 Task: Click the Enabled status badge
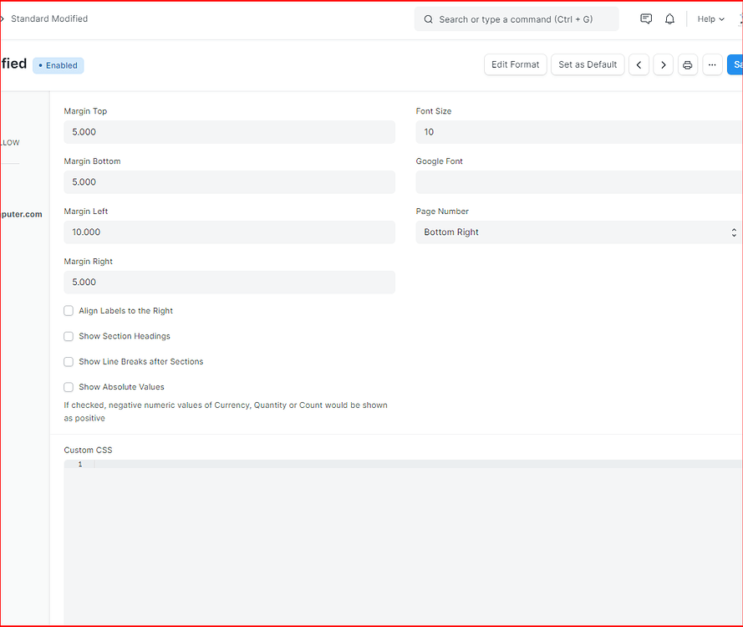pos(59,66)
